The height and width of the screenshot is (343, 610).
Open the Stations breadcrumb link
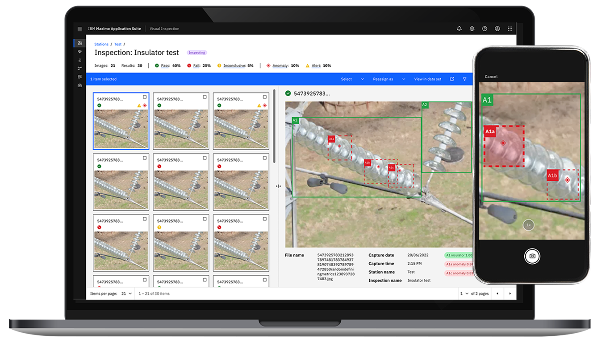tap(100, 44)
